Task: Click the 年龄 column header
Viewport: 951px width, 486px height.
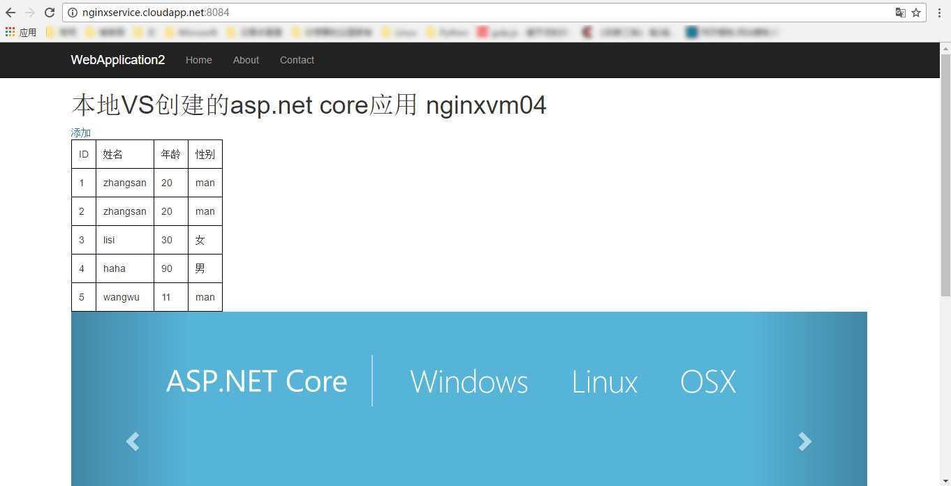Action: coord(171,154)
